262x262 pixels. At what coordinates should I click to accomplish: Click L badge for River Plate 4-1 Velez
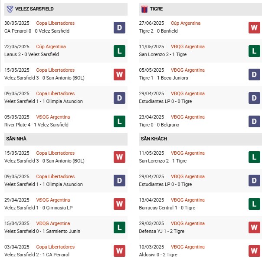[x=120, y=121]
